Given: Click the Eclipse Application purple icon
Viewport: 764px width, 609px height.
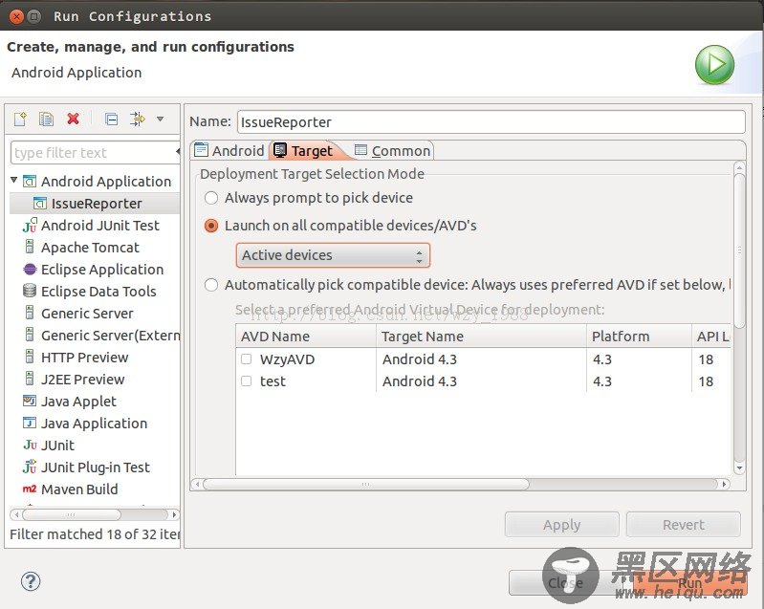Looking at the screenshot, I should 30,269.
